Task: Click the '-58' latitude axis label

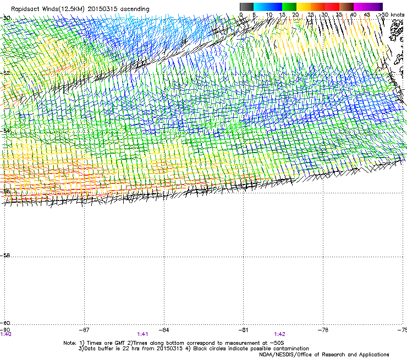Action: click(5, 256)
